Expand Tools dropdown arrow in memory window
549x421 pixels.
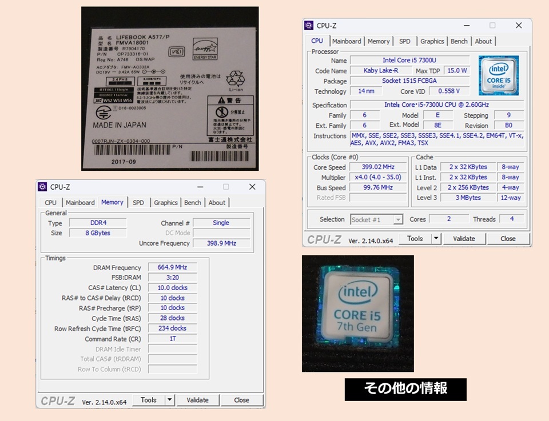(x=169, y=400)
